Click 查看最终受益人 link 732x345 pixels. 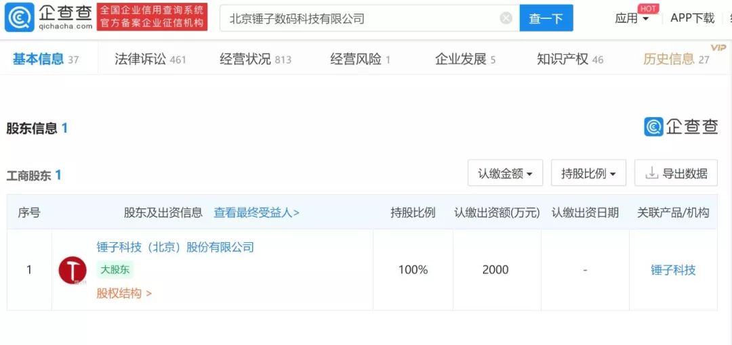click(x=256, y=212)
